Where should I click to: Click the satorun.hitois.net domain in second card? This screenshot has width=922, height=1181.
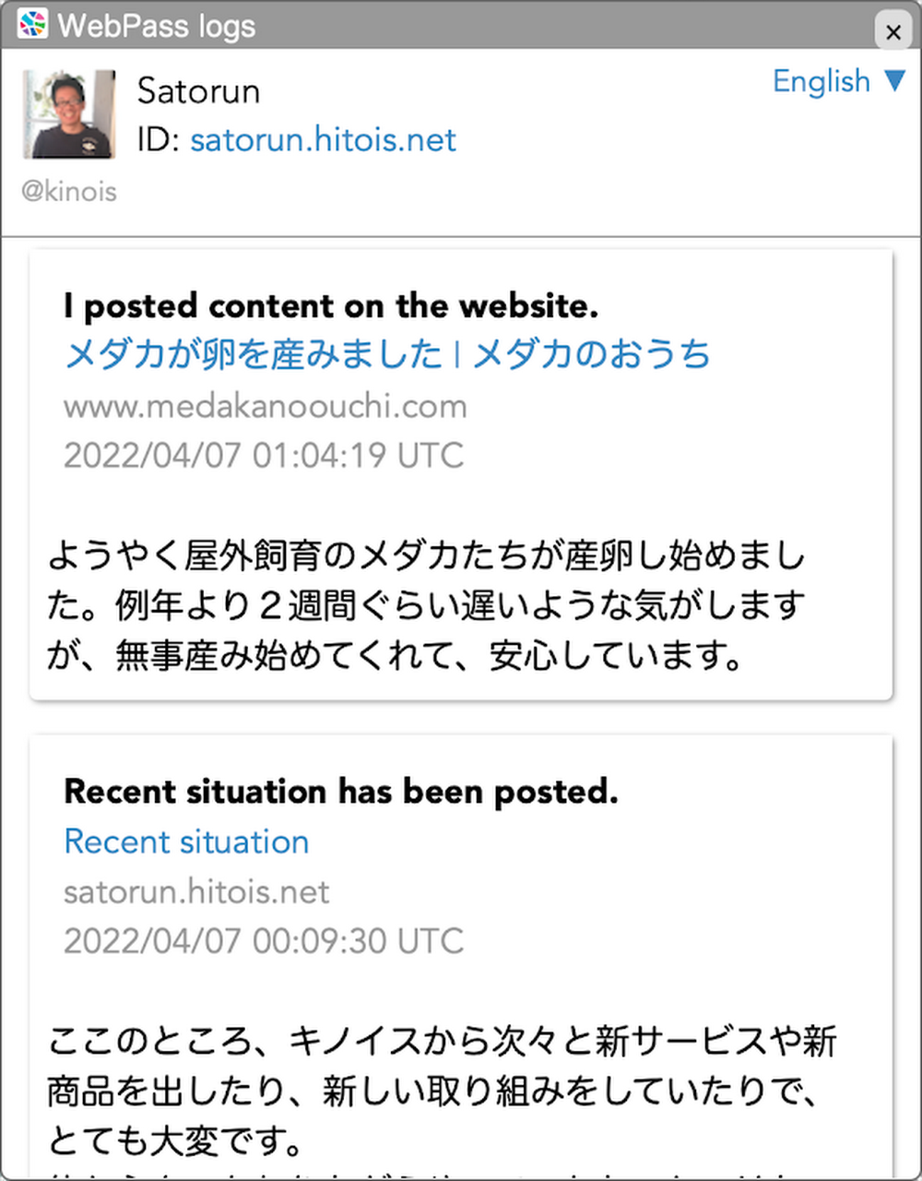(196, 891)
